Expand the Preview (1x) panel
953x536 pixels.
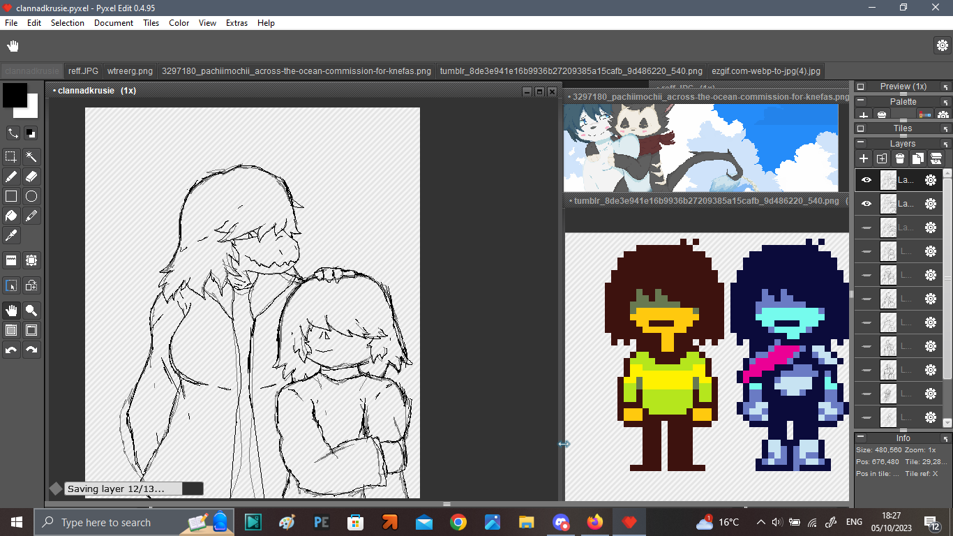861,87
